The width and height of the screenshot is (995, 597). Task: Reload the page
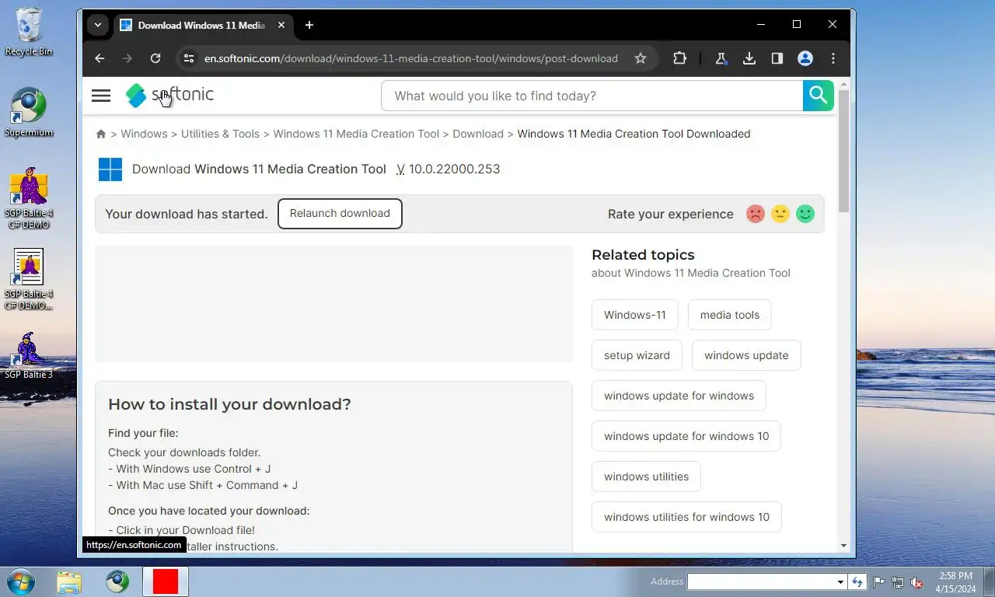click(155, 58)
